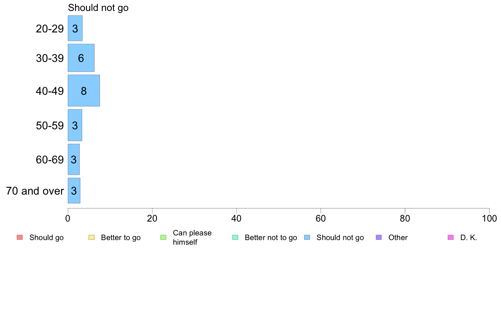
Task: Click the blue Should not go legend swatch
Action: 307,237
